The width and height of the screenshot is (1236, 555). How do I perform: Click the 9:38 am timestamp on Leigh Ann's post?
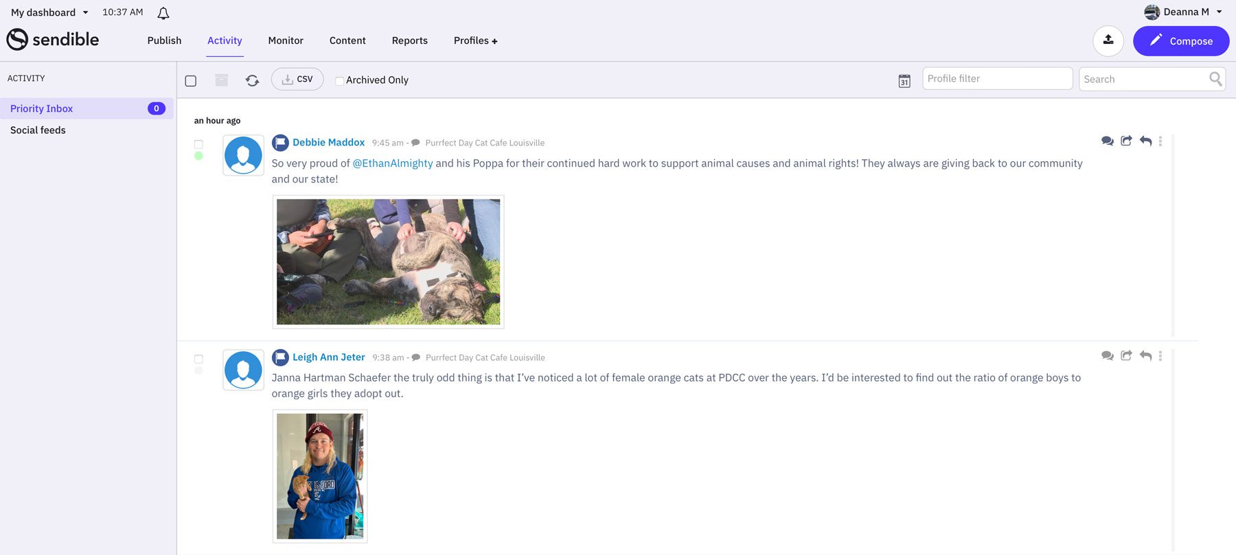click(388, 358)
